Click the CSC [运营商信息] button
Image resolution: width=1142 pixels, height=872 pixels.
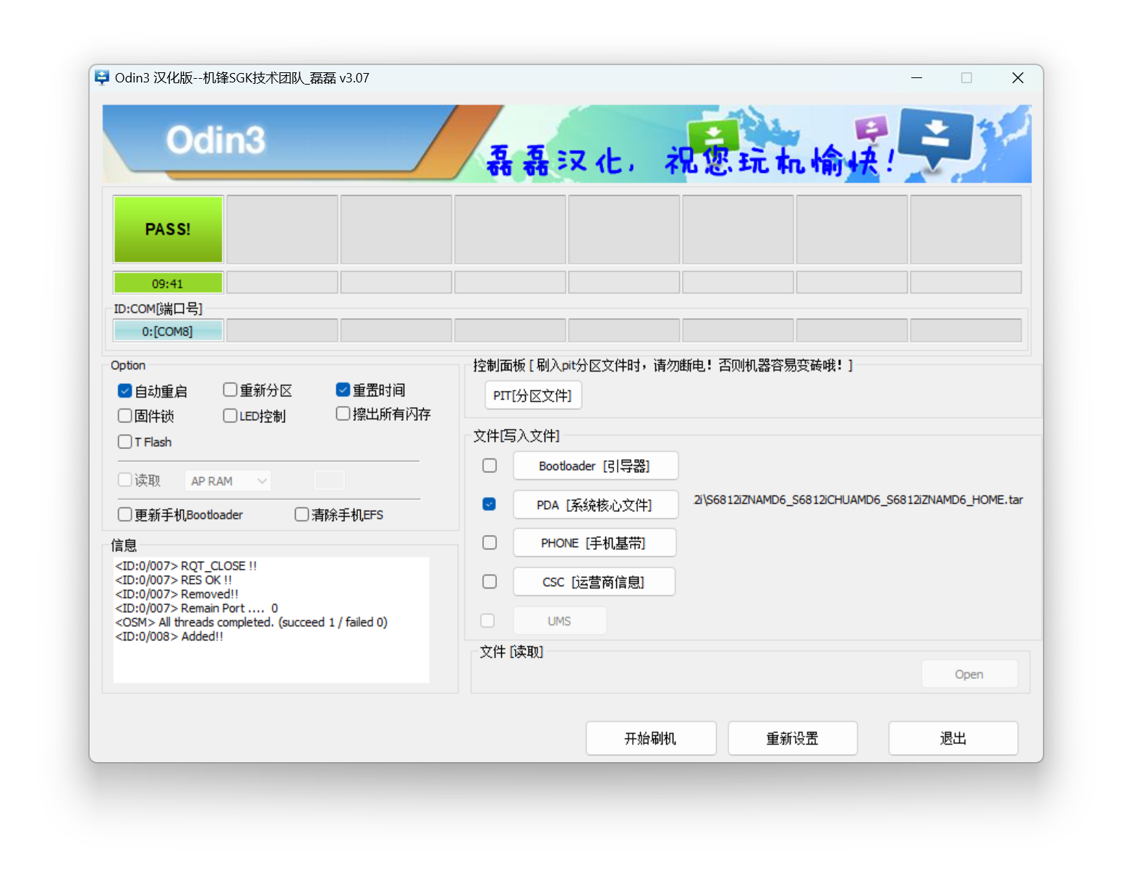point(595,582)
